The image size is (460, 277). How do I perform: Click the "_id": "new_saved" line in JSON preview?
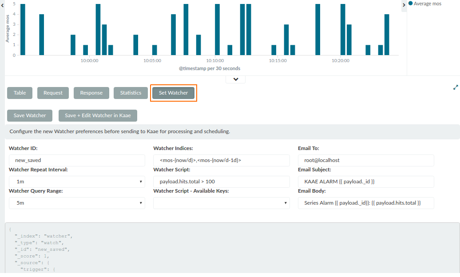pos(42,249)
